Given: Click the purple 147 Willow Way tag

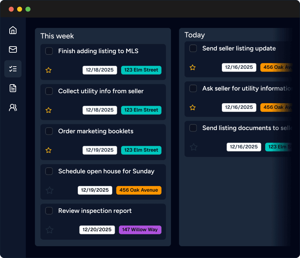Looking at the screenshot, I should 140,230.
